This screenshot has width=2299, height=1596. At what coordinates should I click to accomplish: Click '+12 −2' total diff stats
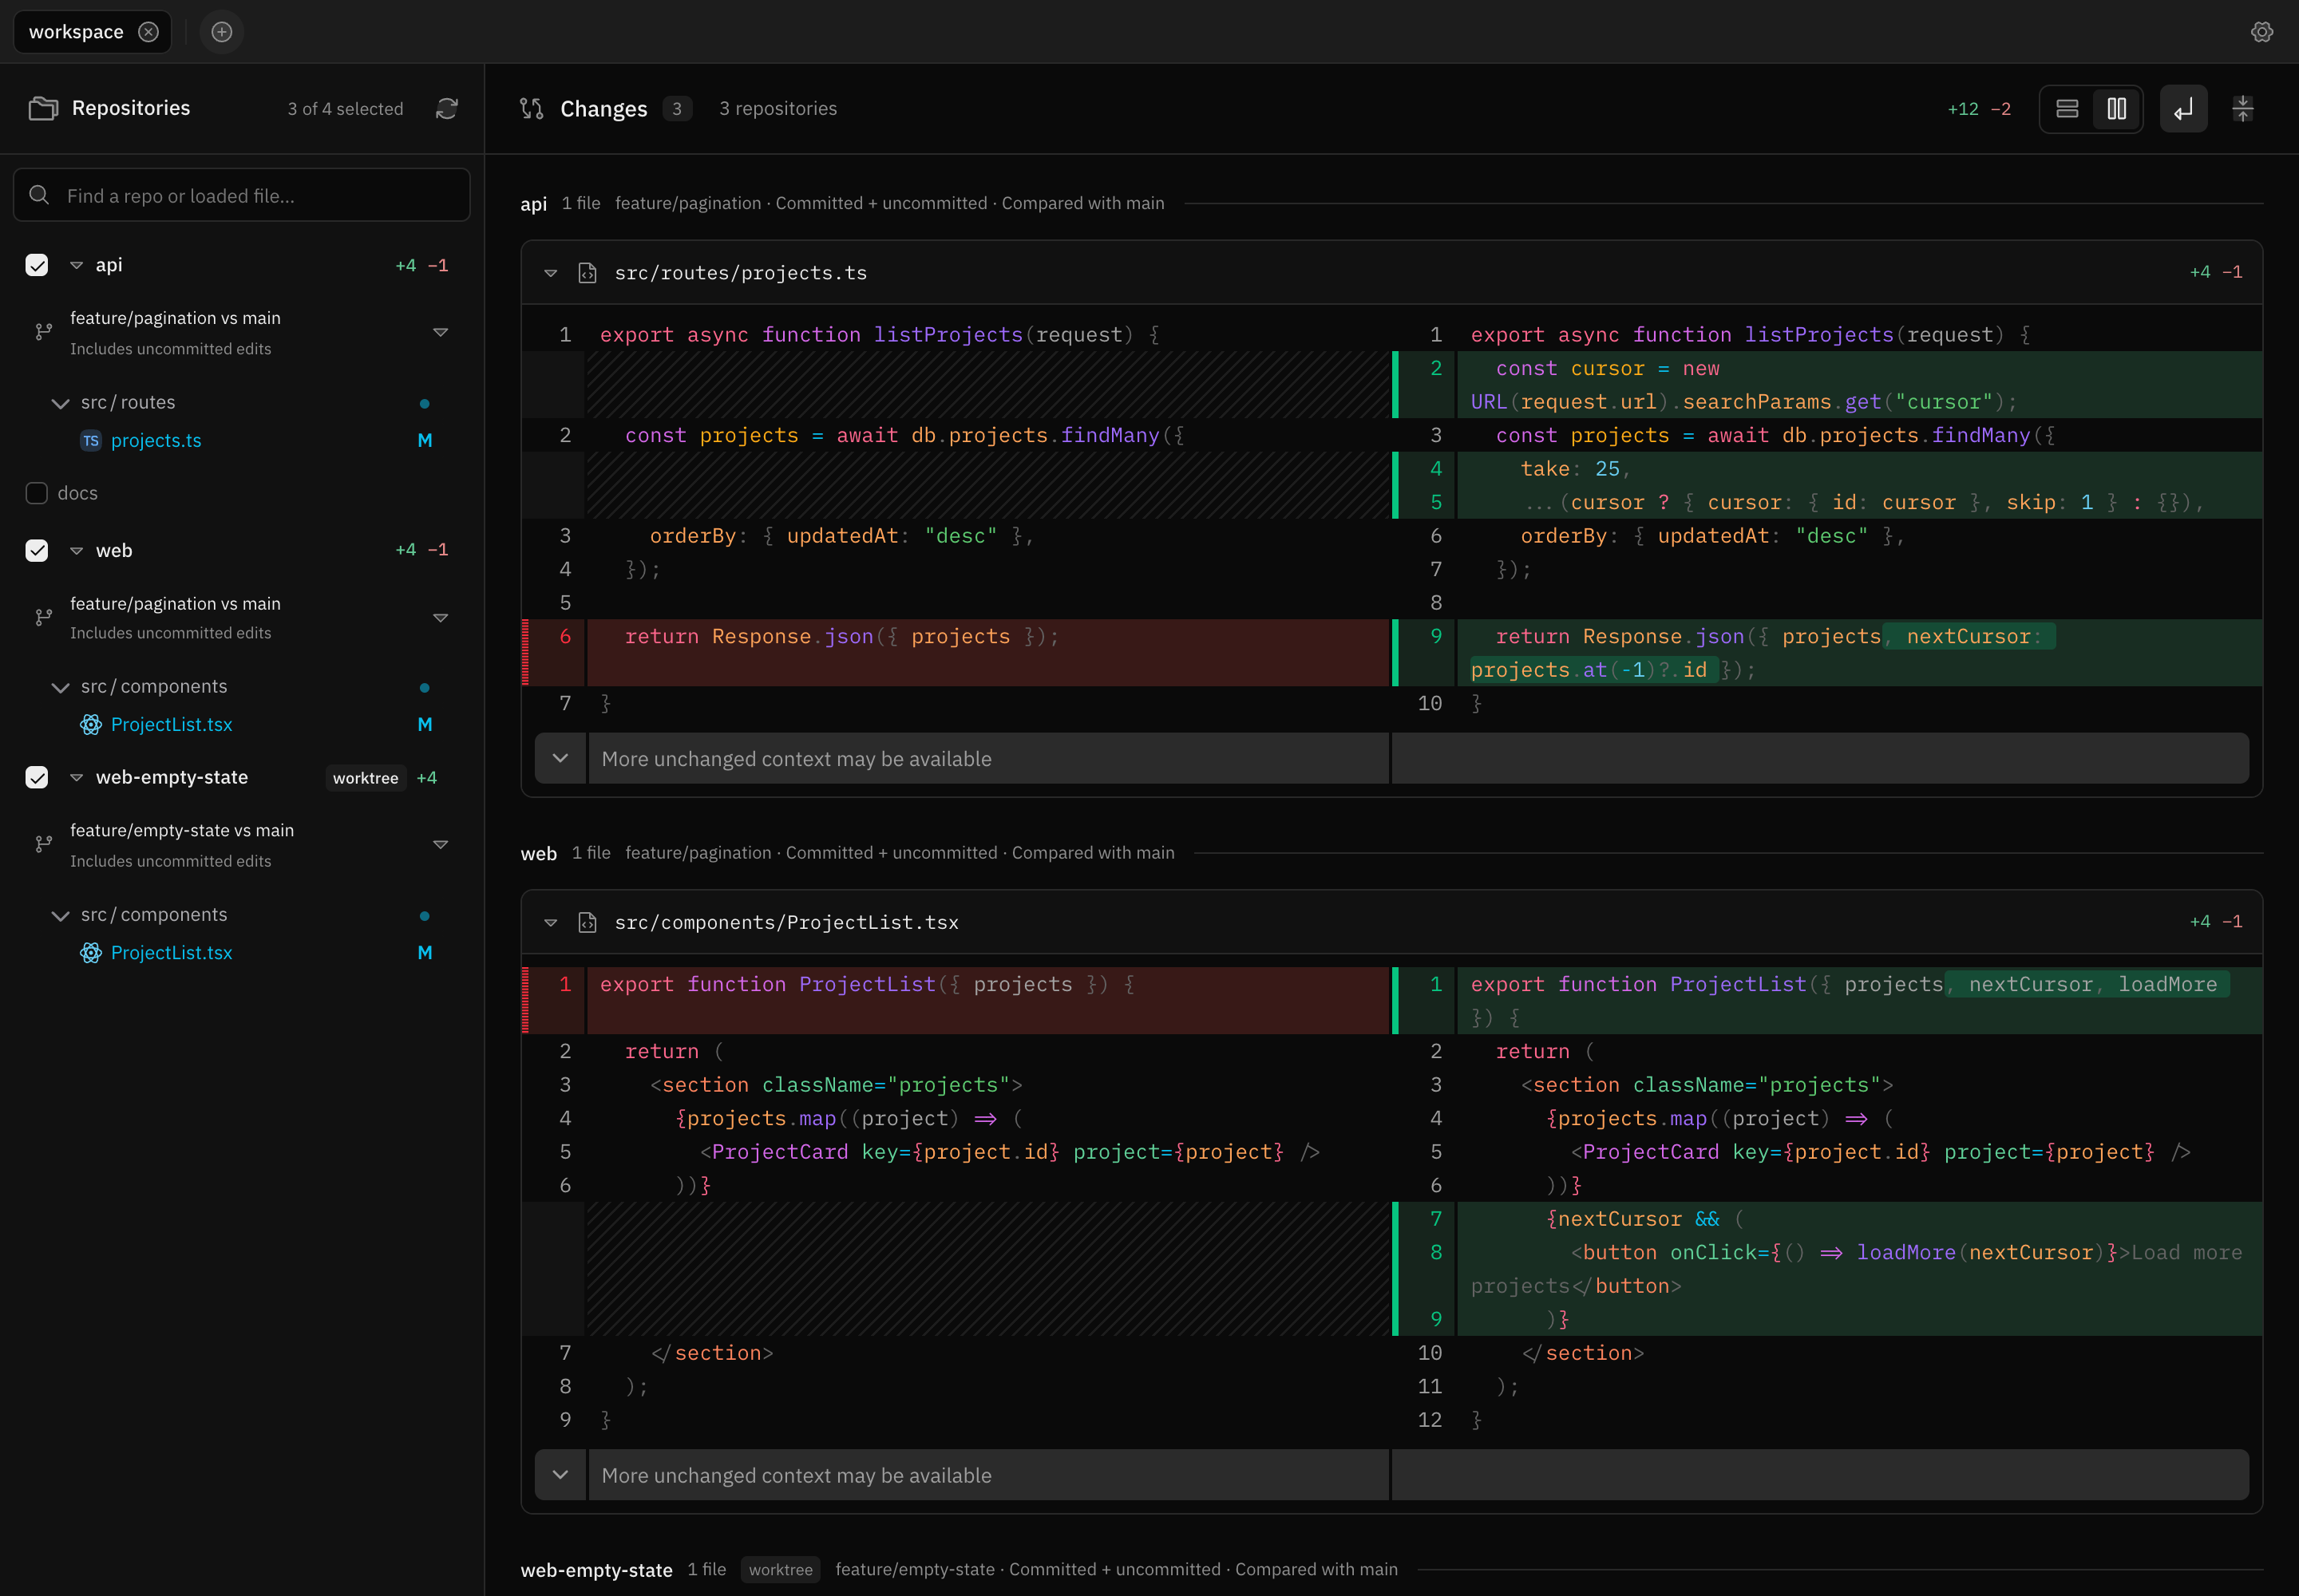point(1980,109)
